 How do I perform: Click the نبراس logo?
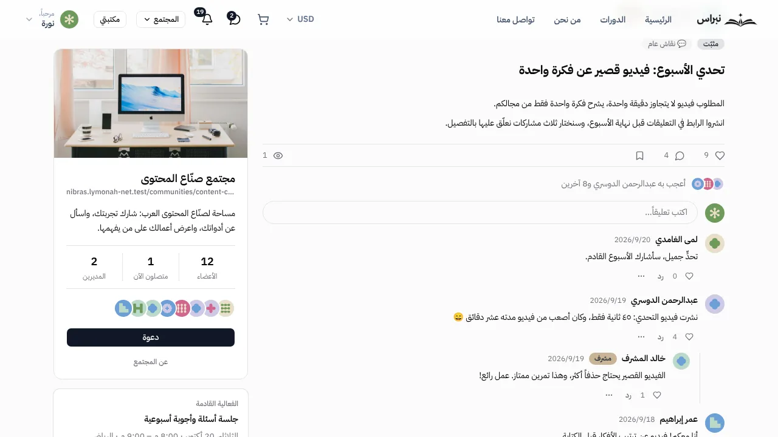[x=727, y=19]
